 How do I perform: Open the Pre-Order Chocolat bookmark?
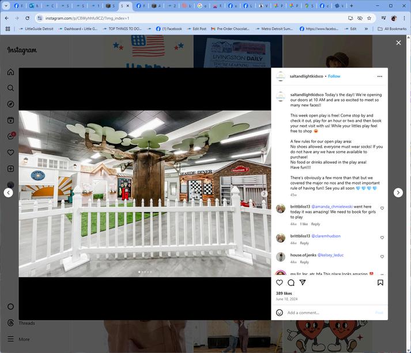pos(231,29)
